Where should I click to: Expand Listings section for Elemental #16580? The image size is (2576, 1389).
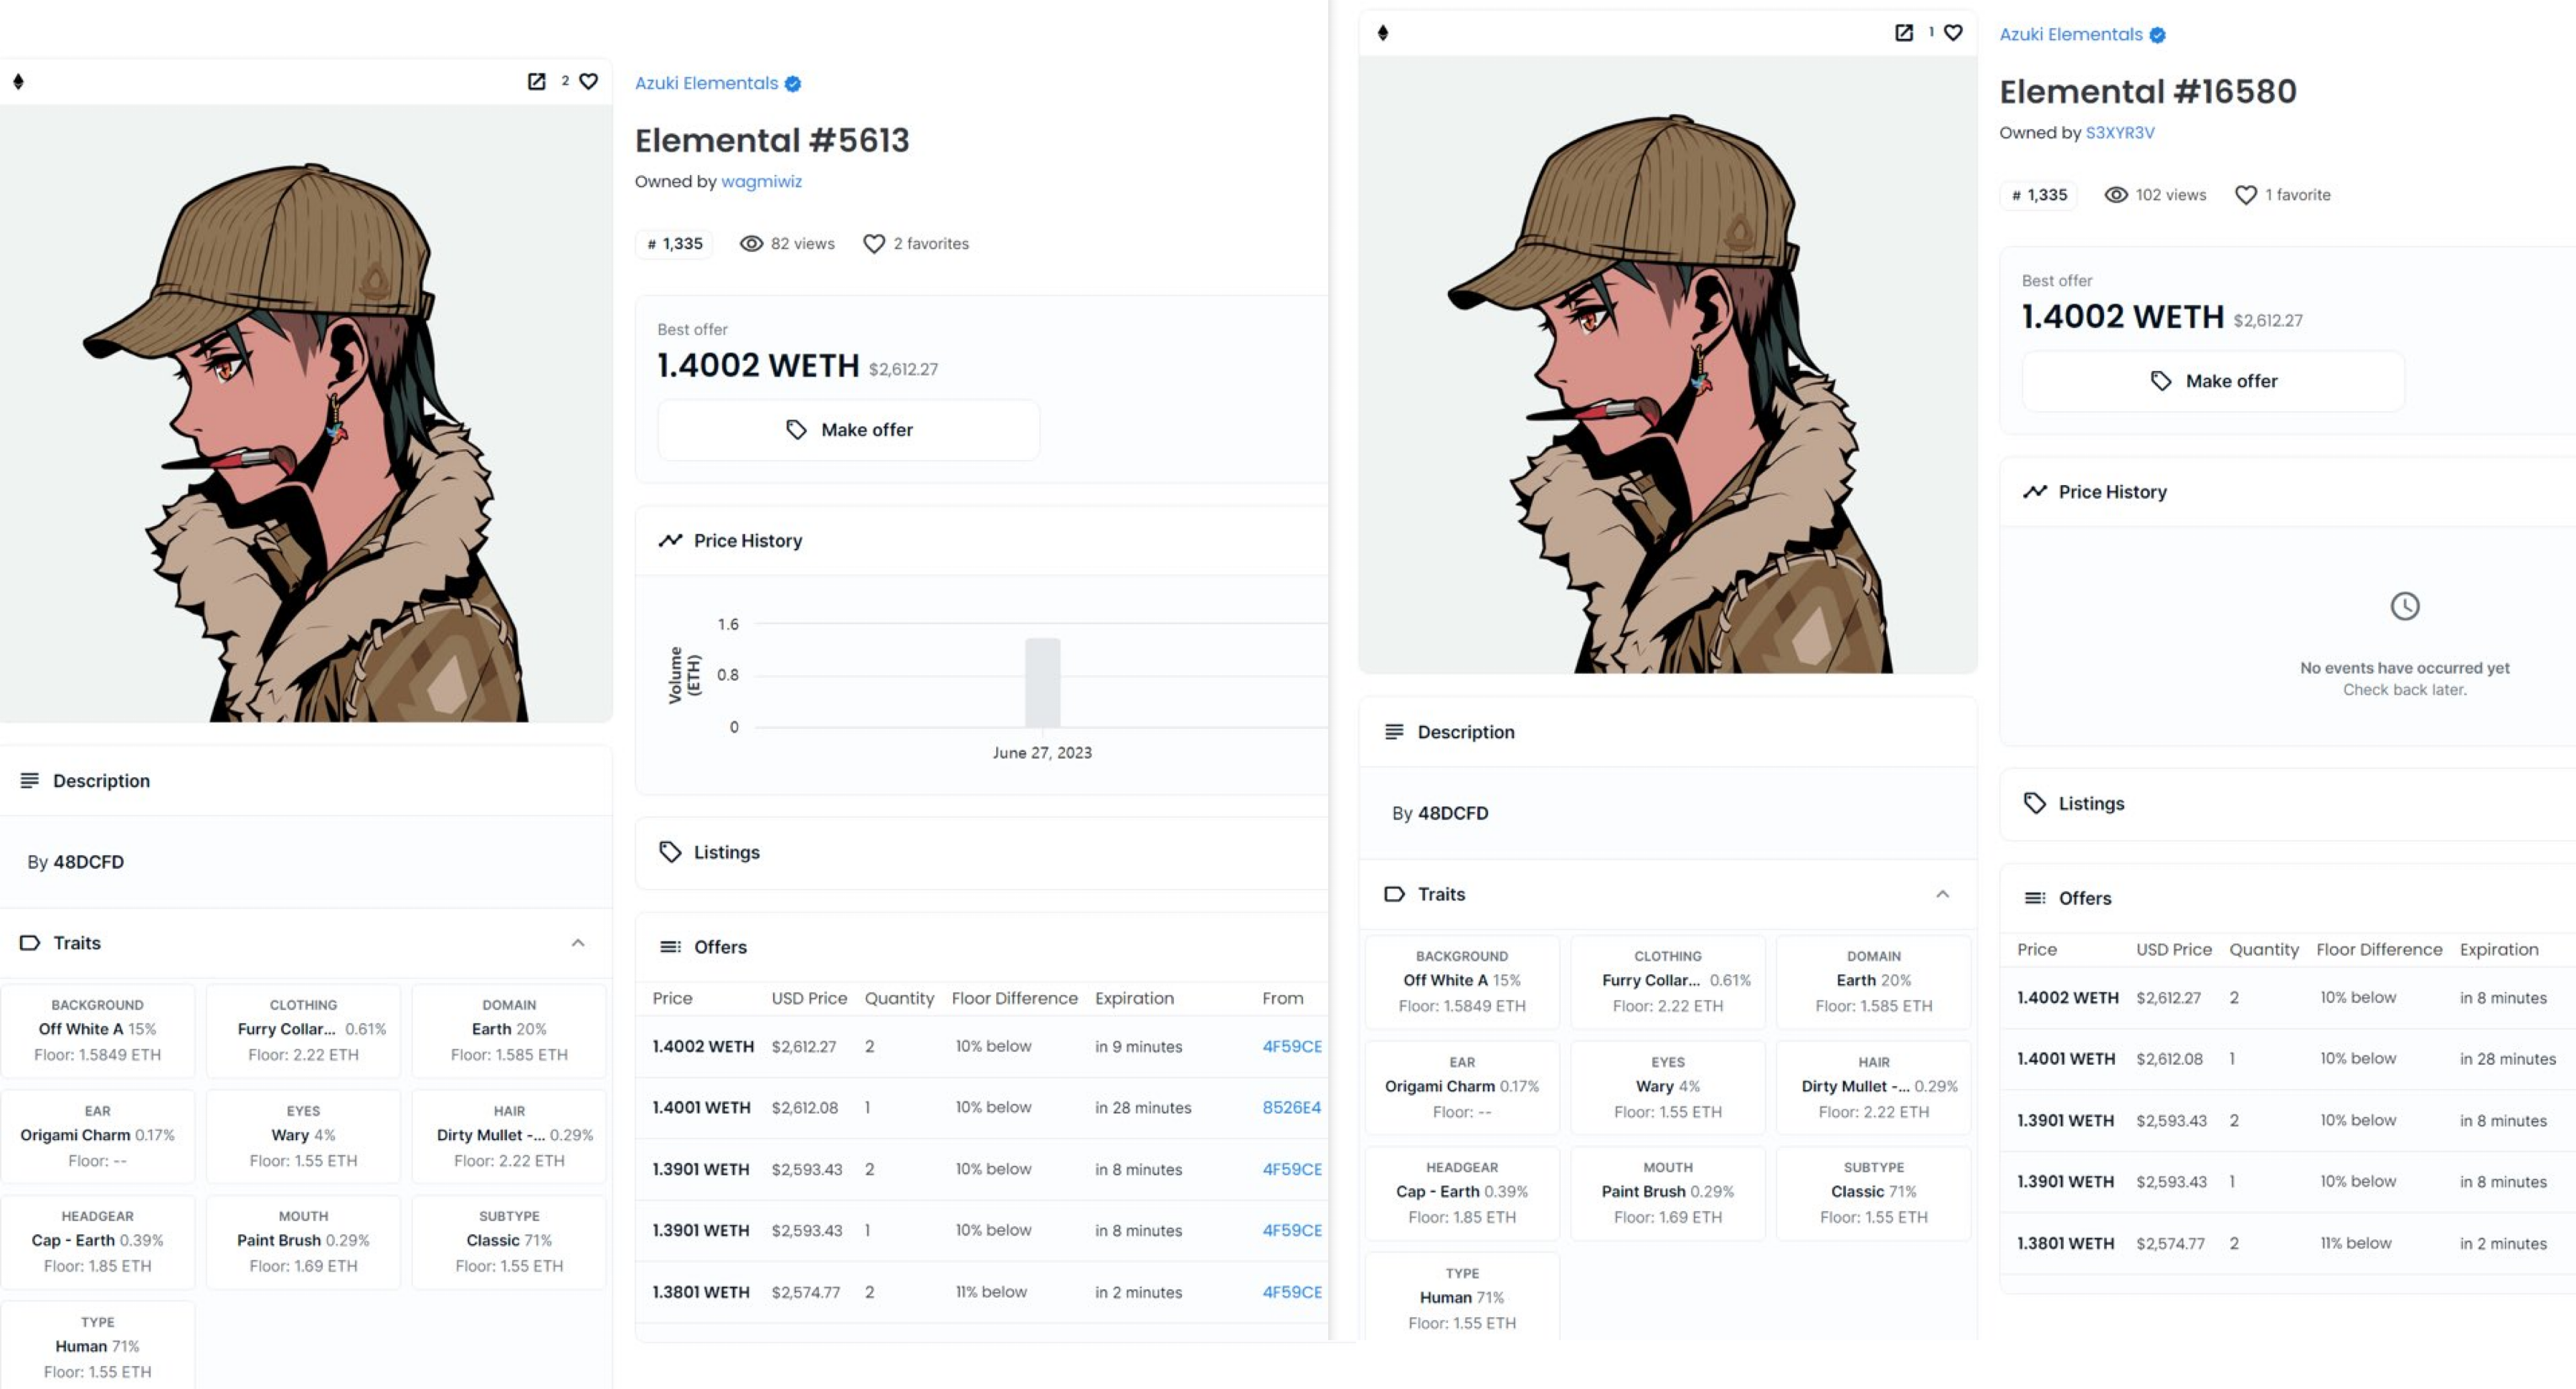coord(2288,804)
